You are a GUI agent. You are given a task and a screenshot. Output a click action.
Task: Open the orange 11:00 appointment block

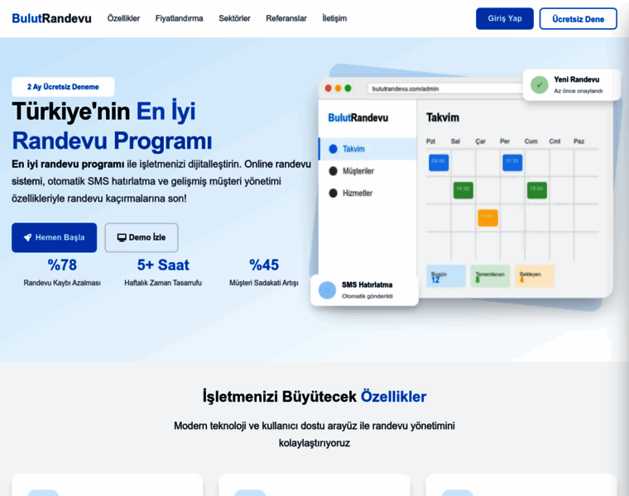487,217
